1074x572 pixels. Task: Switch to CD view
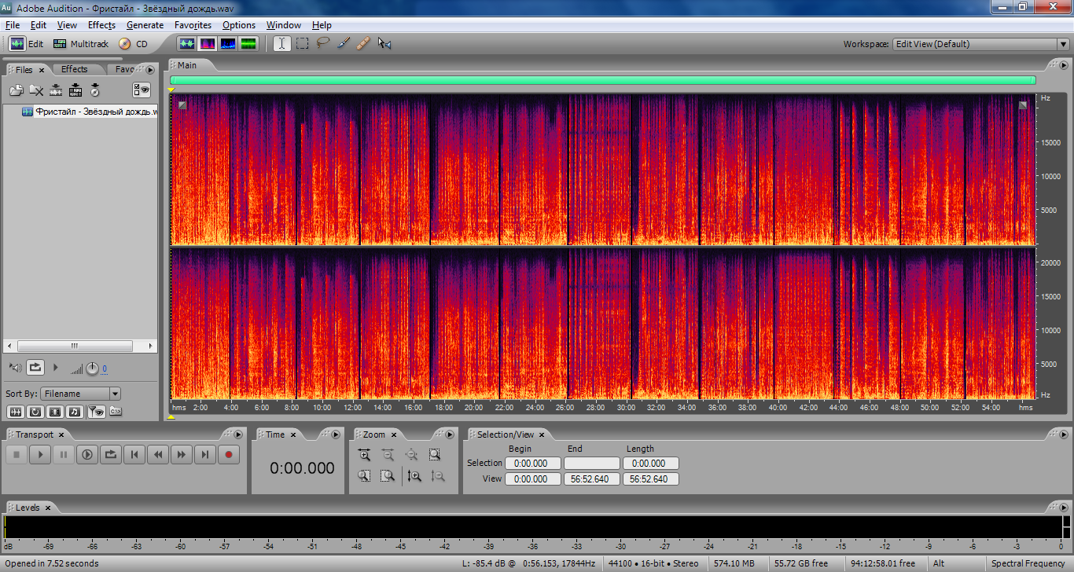[133, 44]
